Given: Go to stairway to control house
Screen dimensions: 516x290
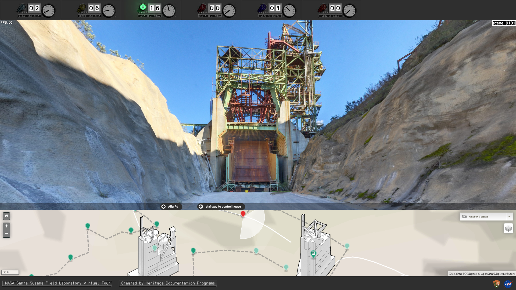Looking at the screenshot, I should (x=221, y=206).
